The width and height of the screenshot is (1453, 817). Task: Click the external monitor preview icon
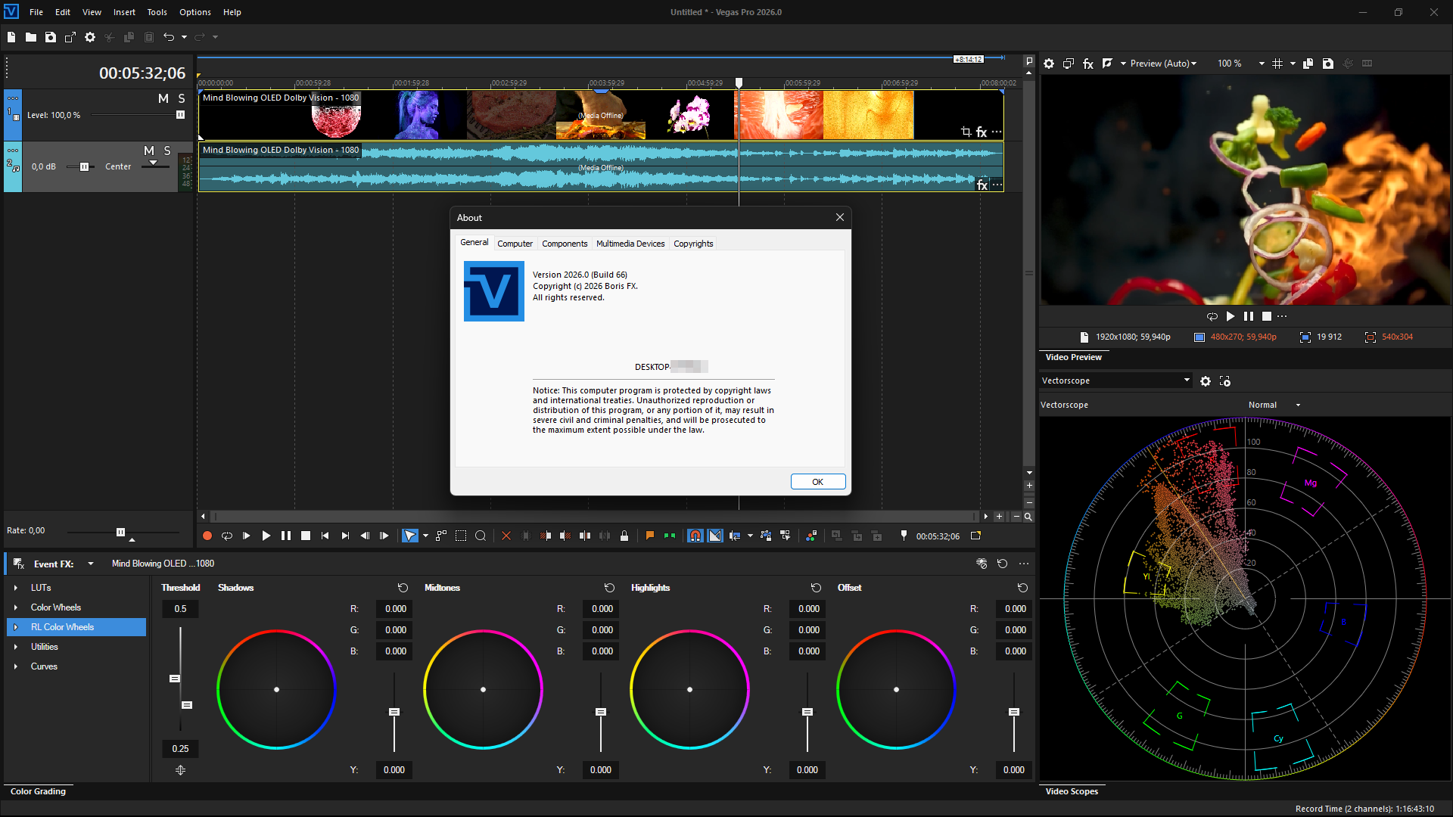pyautogui.click(x=1069, y=64)
